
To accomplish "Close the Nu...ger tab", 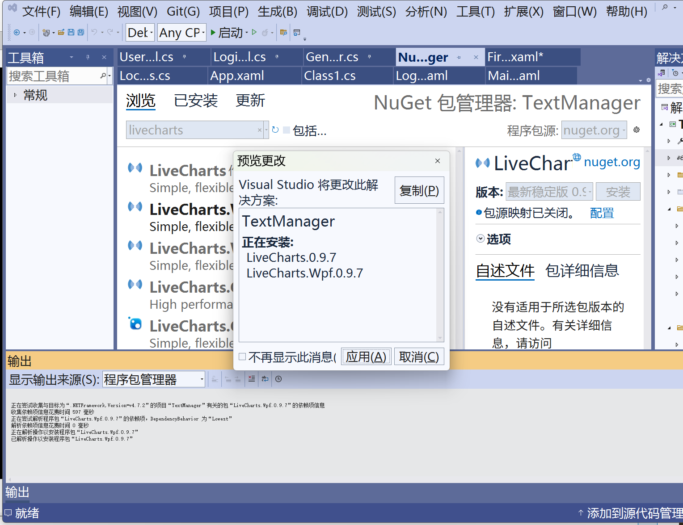I will (476, 57).
